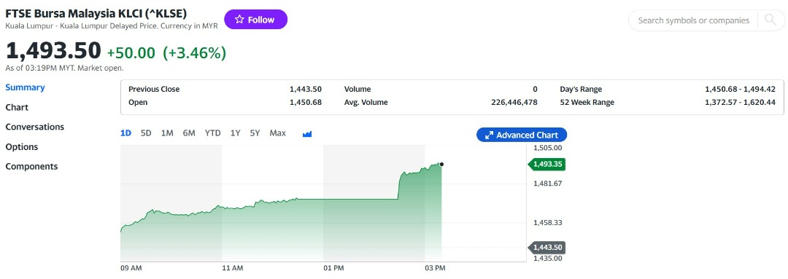Click the expand arrows on Advanced Chart
Image resolution: width=788 pixels, height=279 pixels.
pyautogui.click(x=489, y=135)
